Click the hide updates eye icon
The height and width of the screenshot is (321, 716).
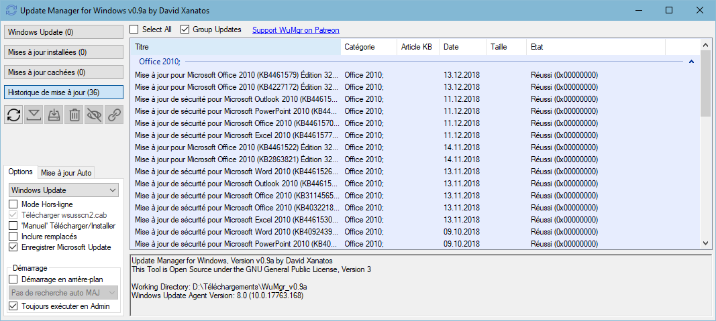(93, 115)
